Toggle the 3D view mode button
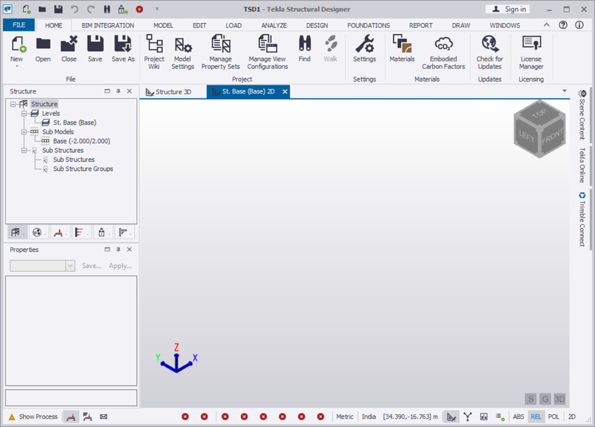 [559, 399]
